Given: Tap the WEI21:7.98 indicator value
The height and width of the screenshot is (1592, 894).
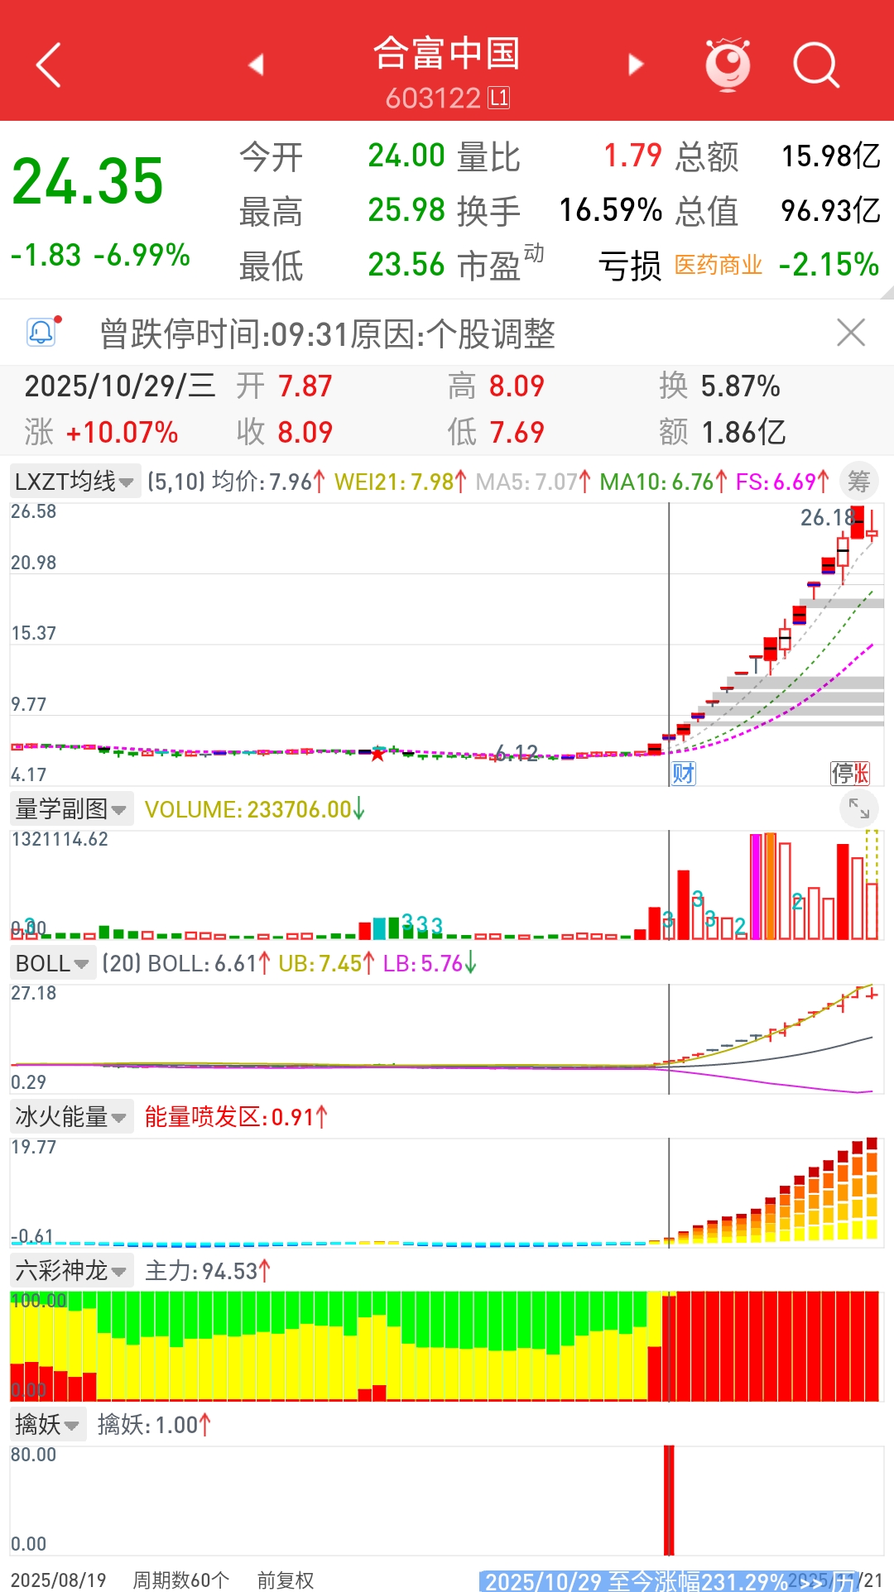Looking at the screenshot, I should pos(401,481).
